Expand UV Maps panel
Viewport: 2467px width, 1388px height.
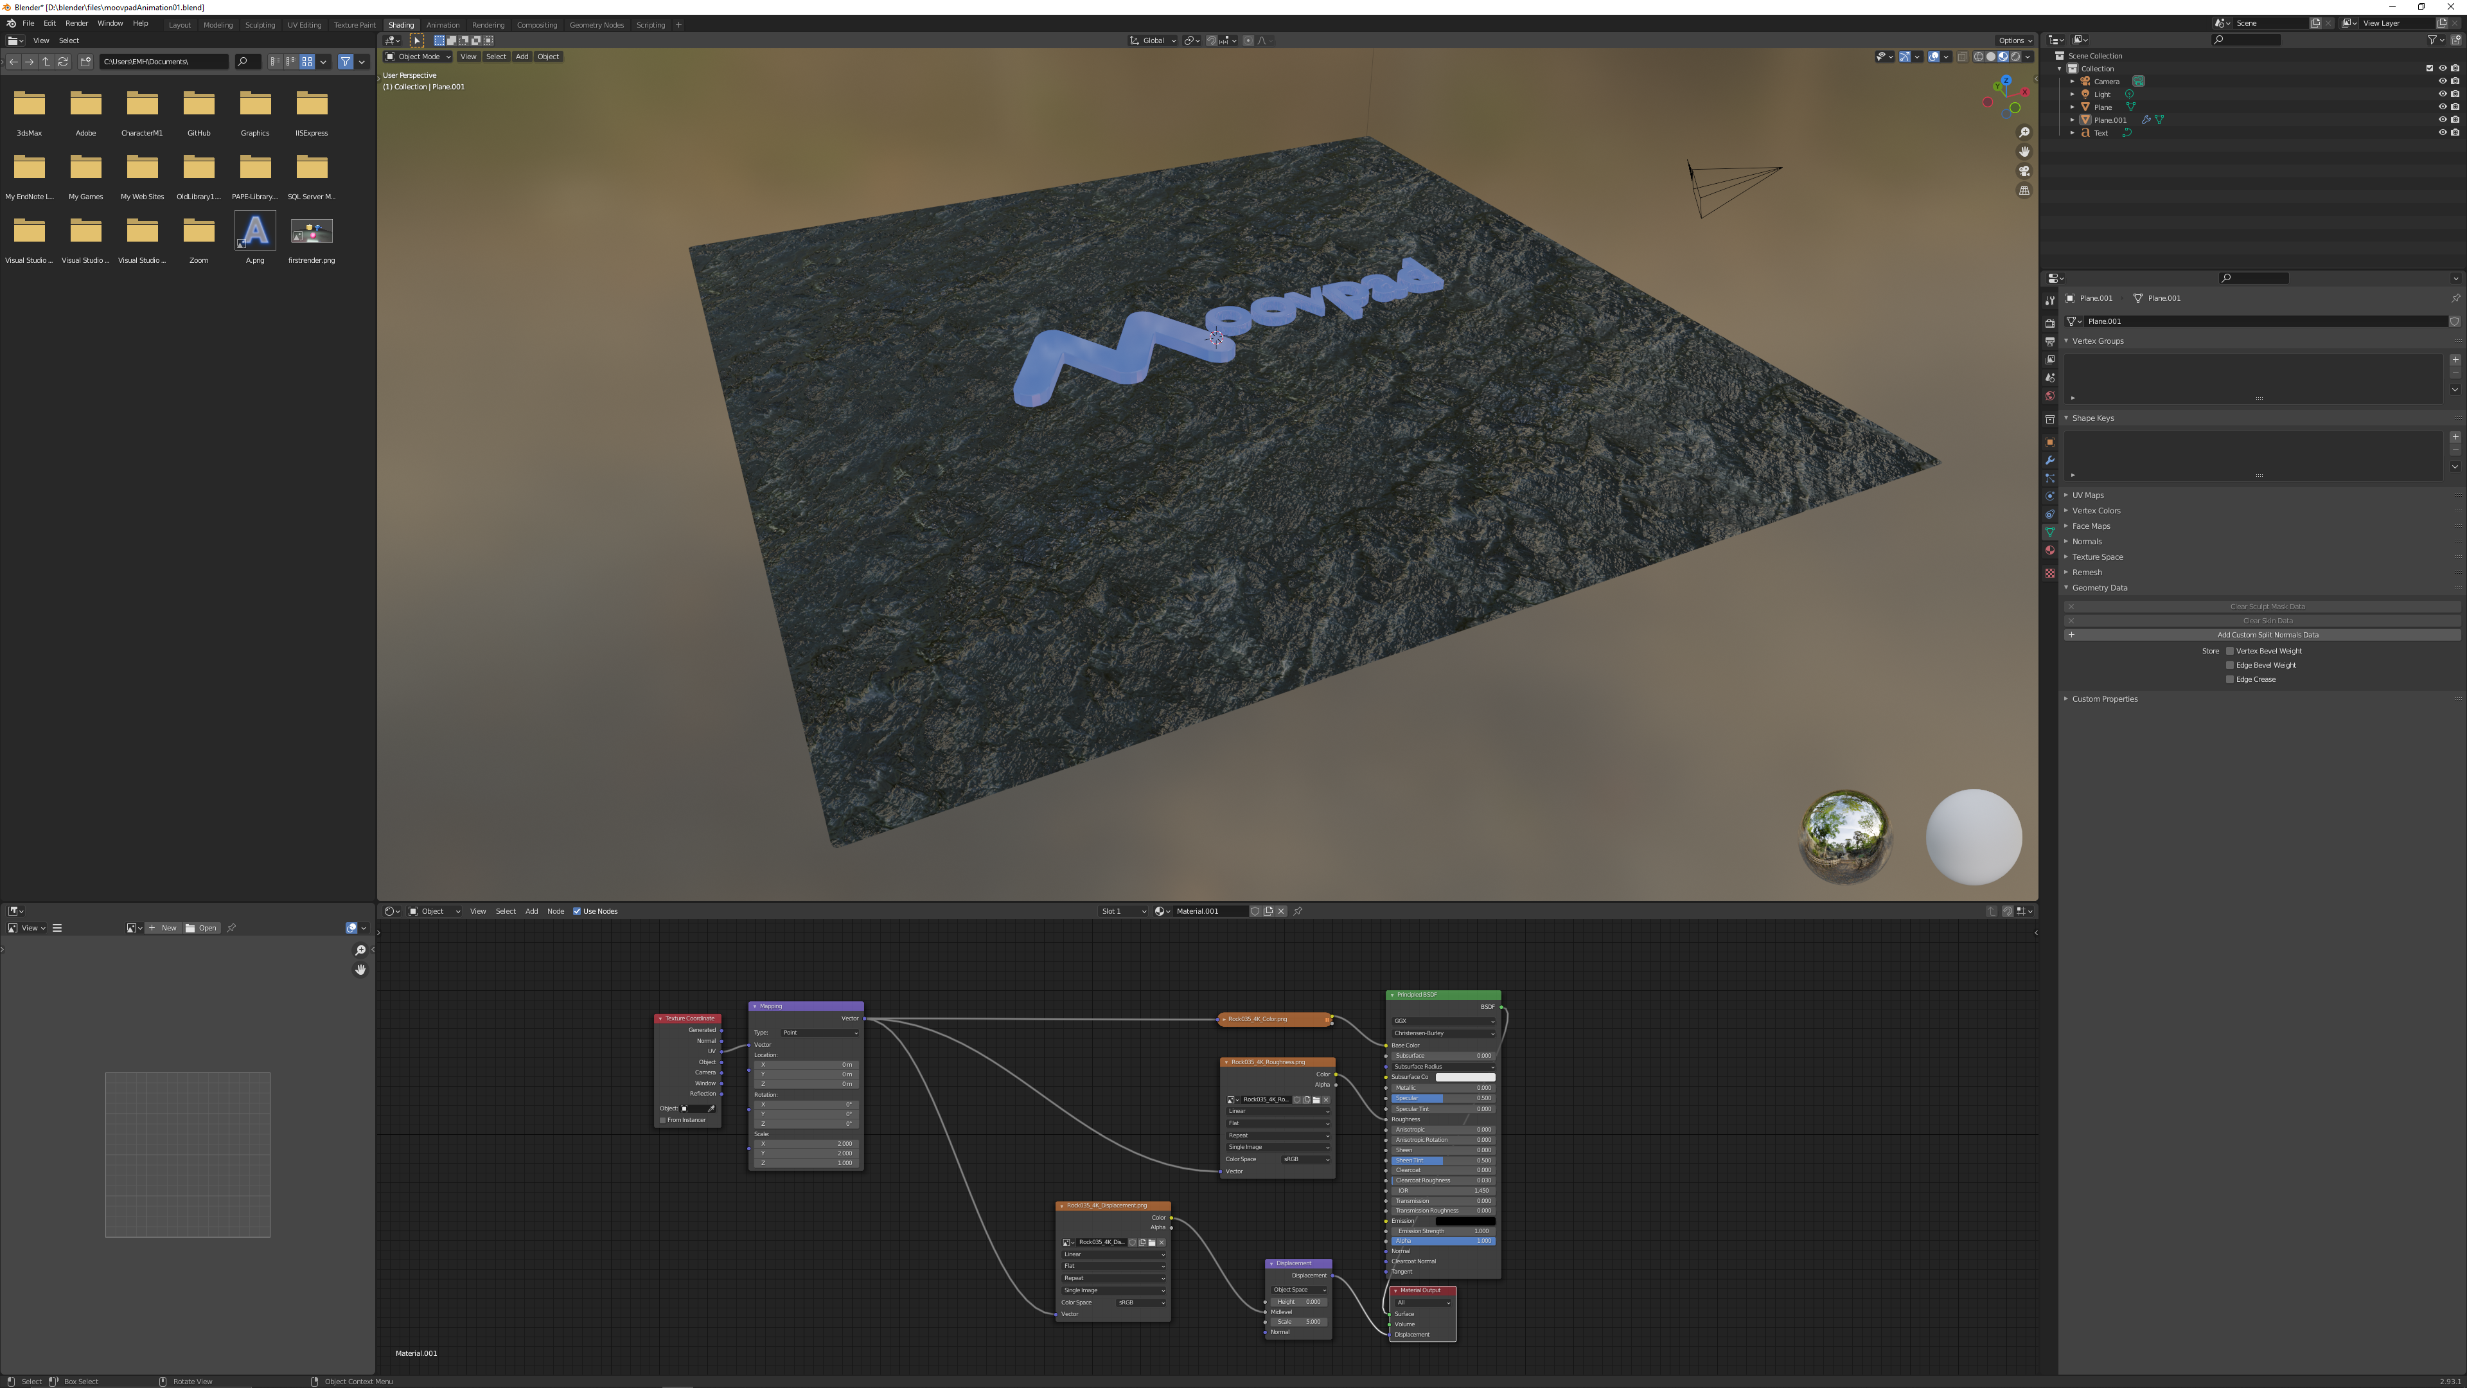coord(2088,495)
